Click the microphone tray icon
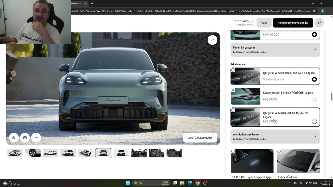The width and height of the screenshot is (333, 187). click(301, 183)
